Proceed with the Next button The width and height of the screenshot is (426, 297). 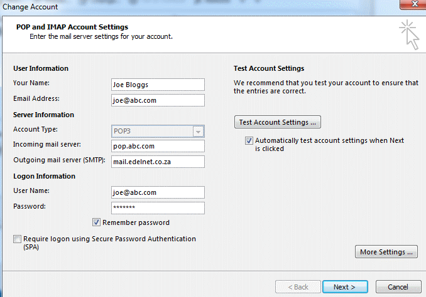[345, 287]
